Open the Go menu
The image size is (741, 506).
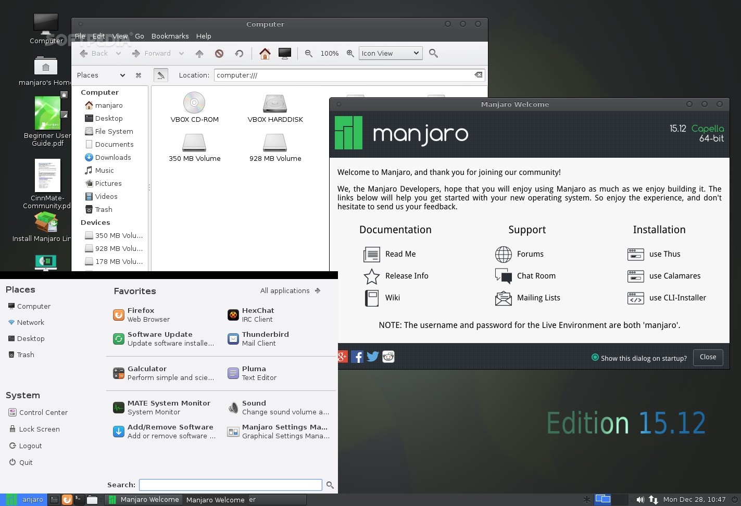[140, 36]
